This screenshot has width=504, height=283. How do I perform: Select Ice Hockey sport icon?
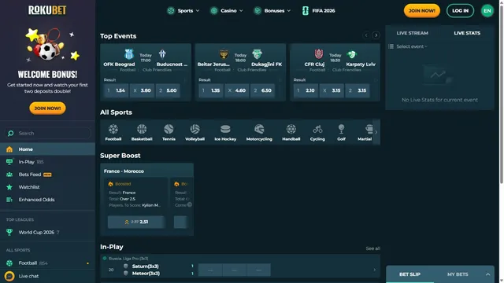click(x=225, y=132)
